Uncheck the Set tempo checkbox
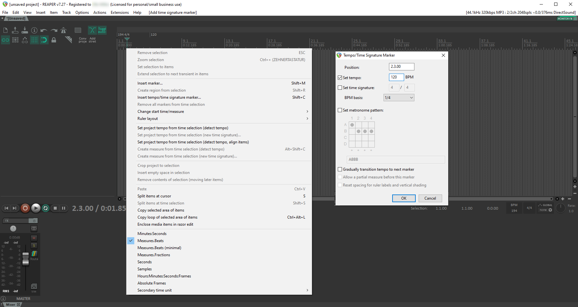The width and height of the screenshot is (578, 307). pos(340,78)
